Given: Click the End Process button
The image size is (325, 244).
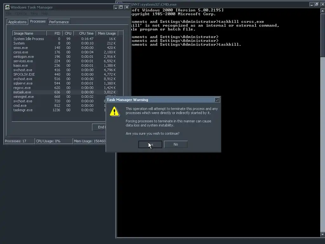Looking at the screenshot, I should click(99, 127).
